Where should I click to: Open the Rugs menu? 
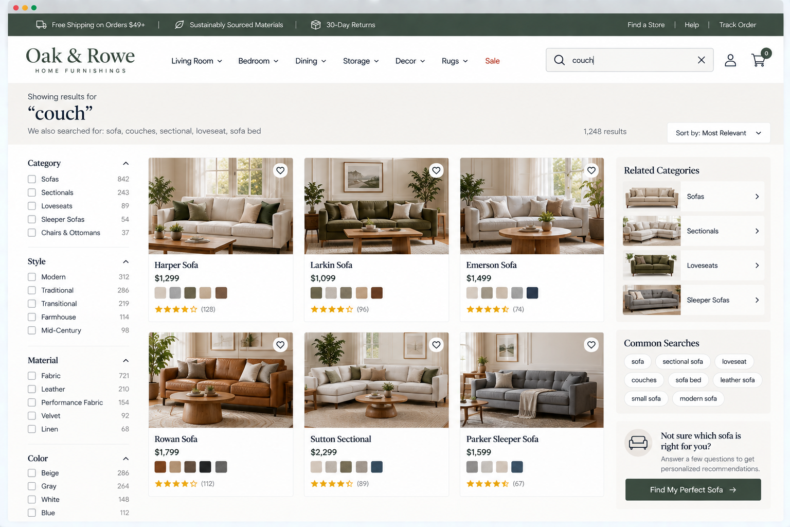[455, 61]
